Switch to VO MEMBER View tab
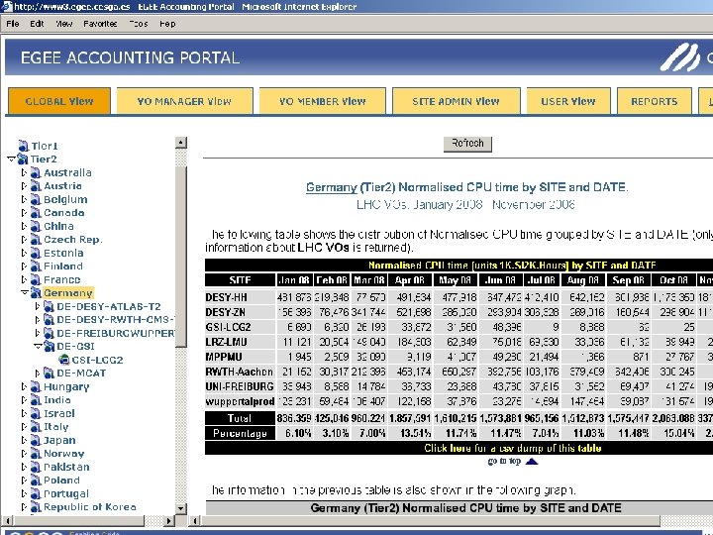This screenshot has width=713, height=535. point(323,101)
